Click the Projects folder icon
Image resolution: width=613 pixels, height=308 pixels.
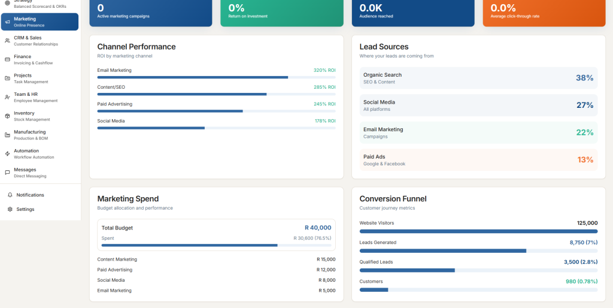coord(7,78)
